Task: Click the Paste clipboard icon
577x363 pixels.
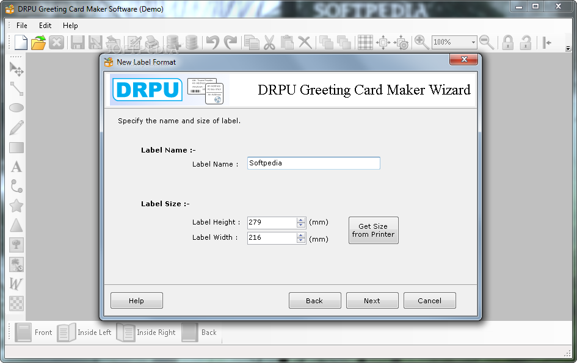Action: 287,42
